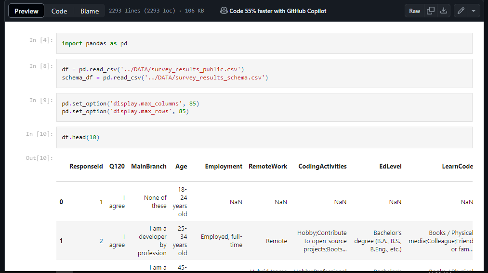Click "Bachelor's degree" EdLevel cell in row 1
Image resolution: width=488 pixels, height=273 pixels.
[x=378, y=241]
